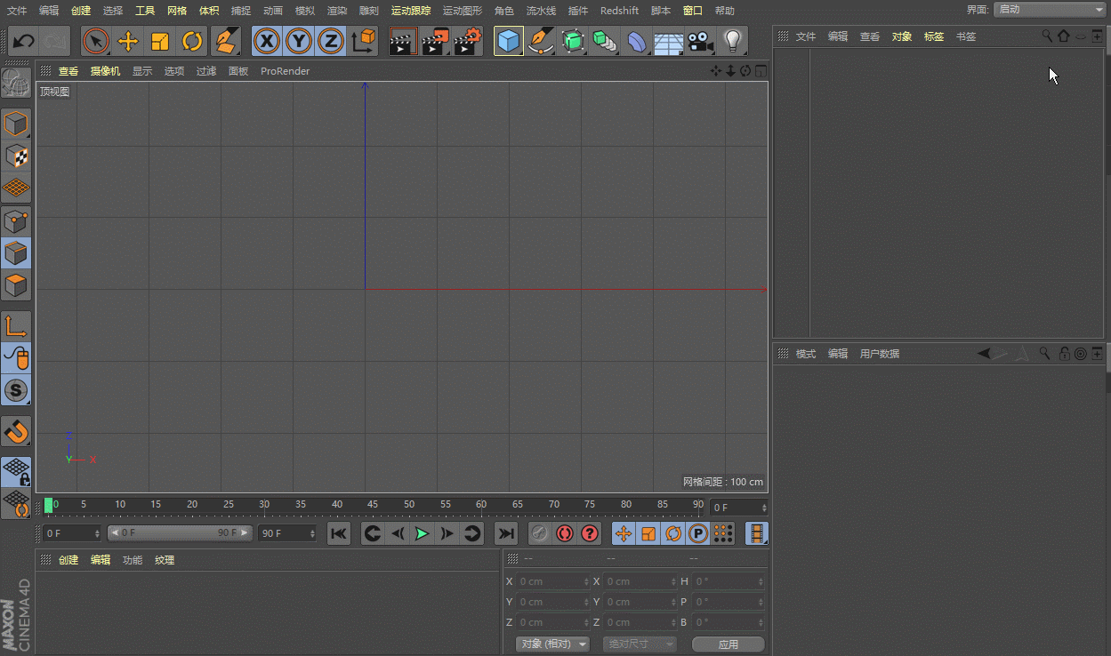Click the Undo arrow icon

pyautogui.click(x=24, y=42)
